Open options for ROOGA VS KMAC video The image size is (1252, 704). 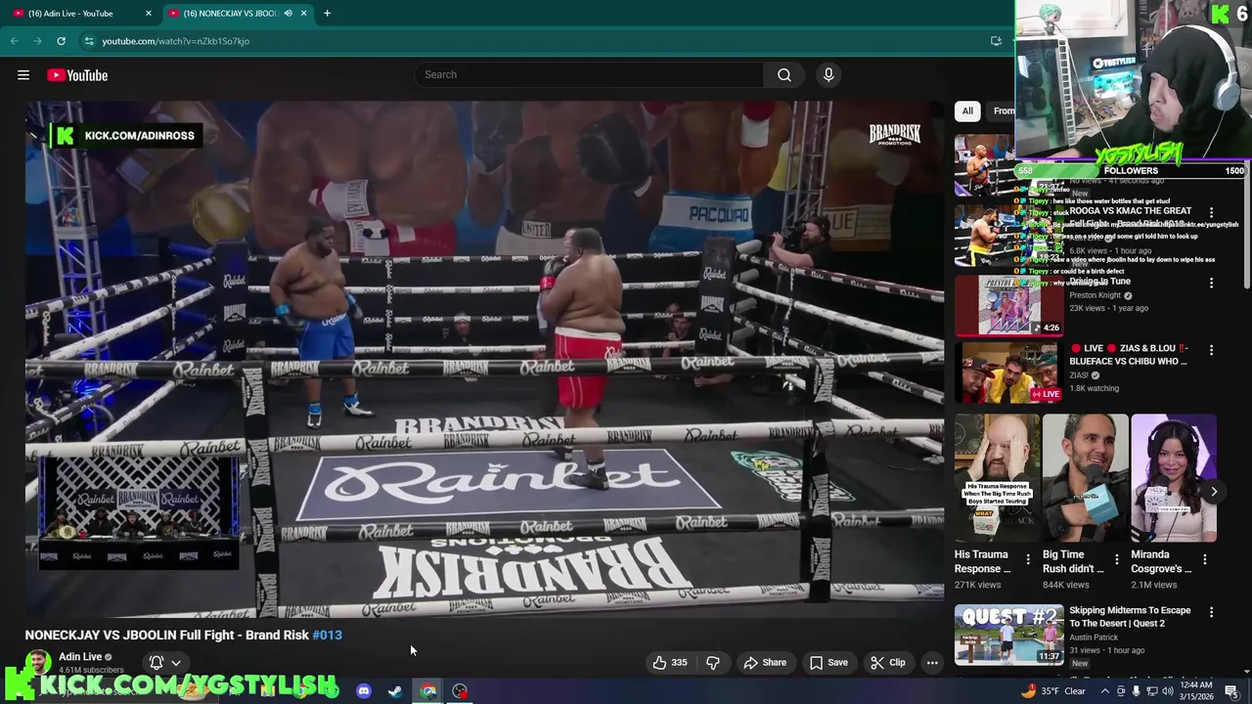1211,212
